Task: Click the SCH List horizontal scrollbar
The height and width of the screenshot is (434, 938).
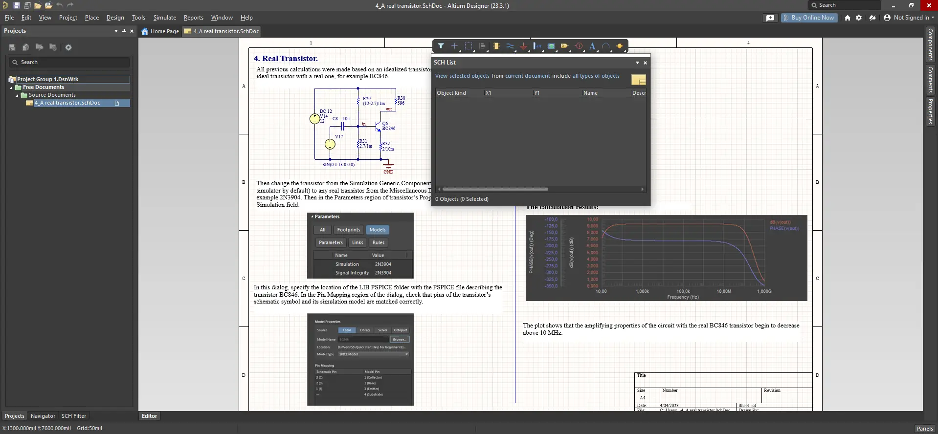Action: (495, 189)
